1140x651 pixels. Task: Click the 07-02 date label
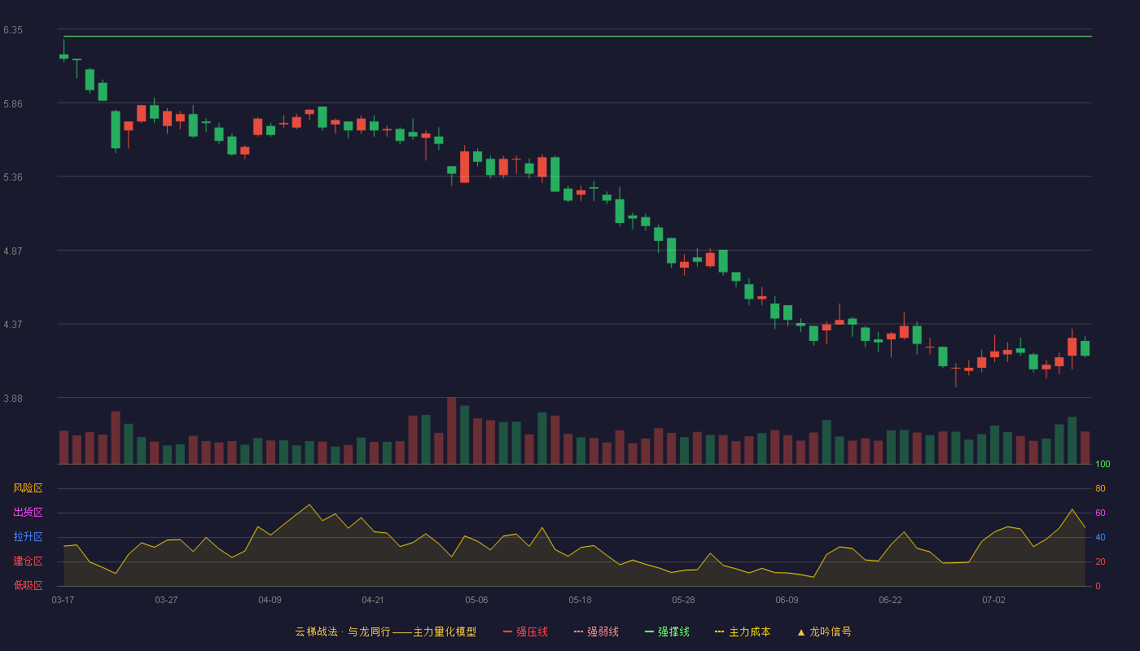pos(993,600)
